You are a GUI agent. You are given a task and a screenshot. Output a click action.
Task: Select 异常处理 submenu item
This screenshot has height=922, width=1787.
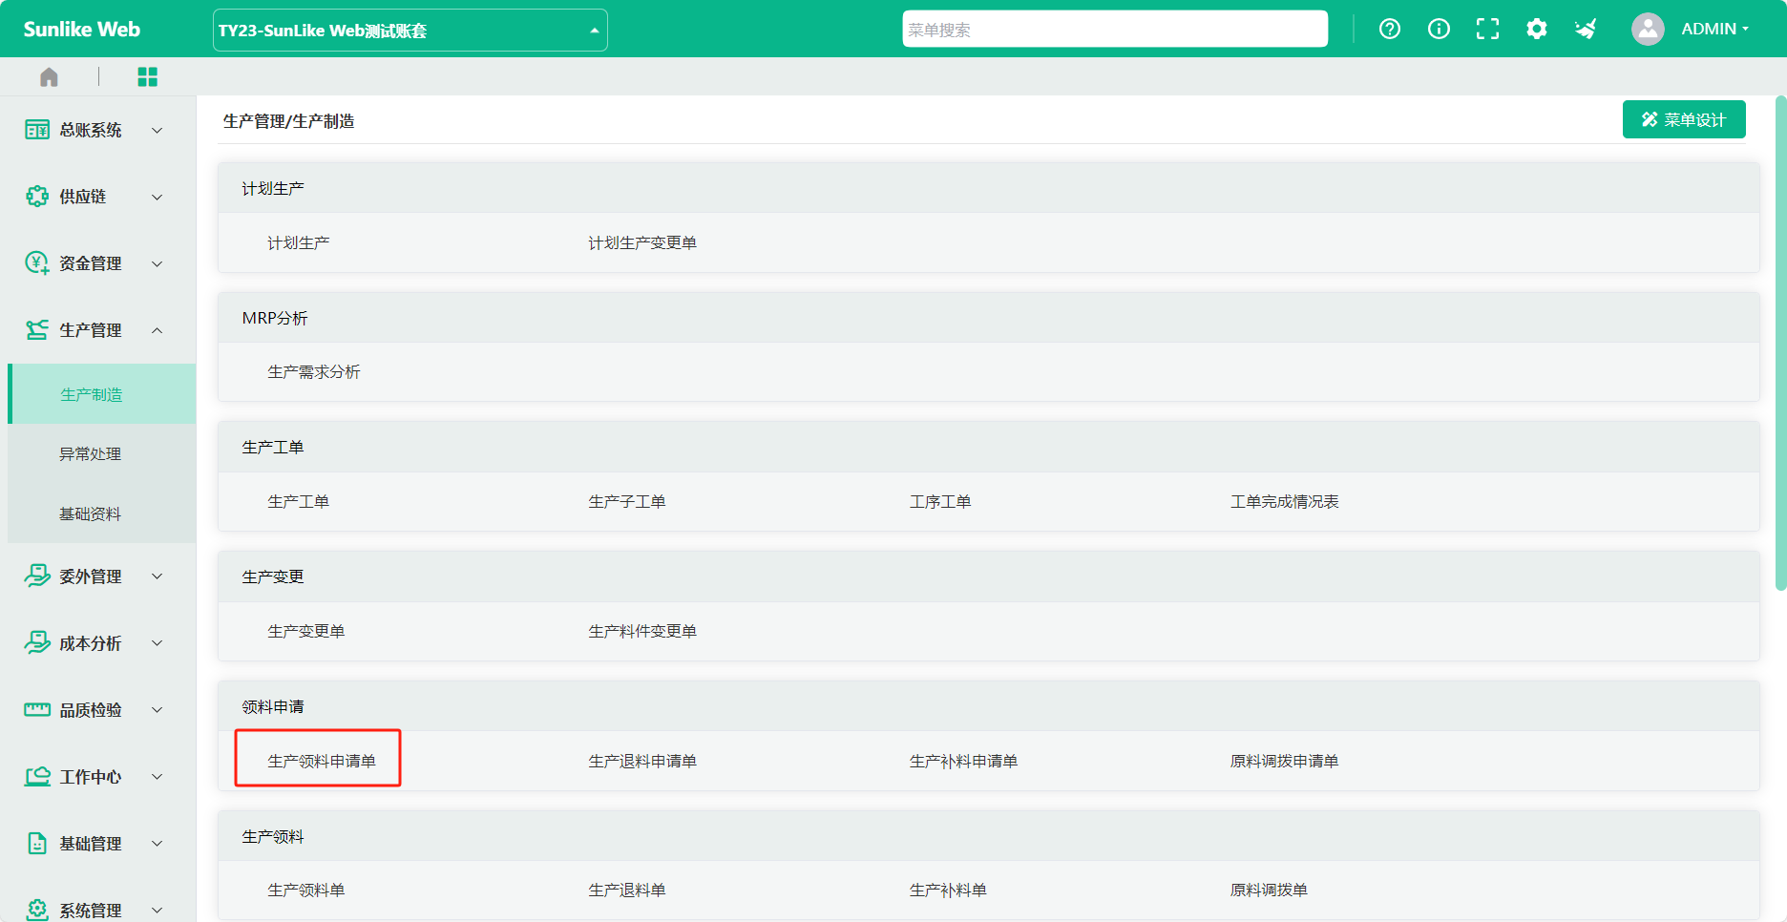[102, 454]
